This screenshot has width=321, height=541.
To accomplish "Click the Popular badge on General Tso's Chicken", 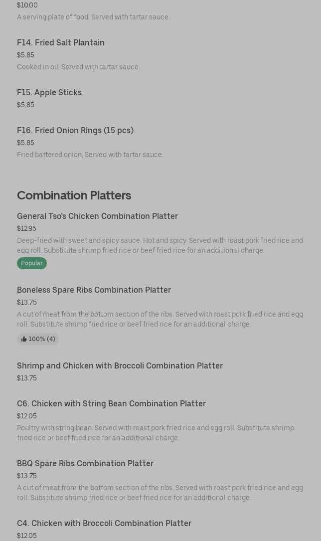I will 32,263.
